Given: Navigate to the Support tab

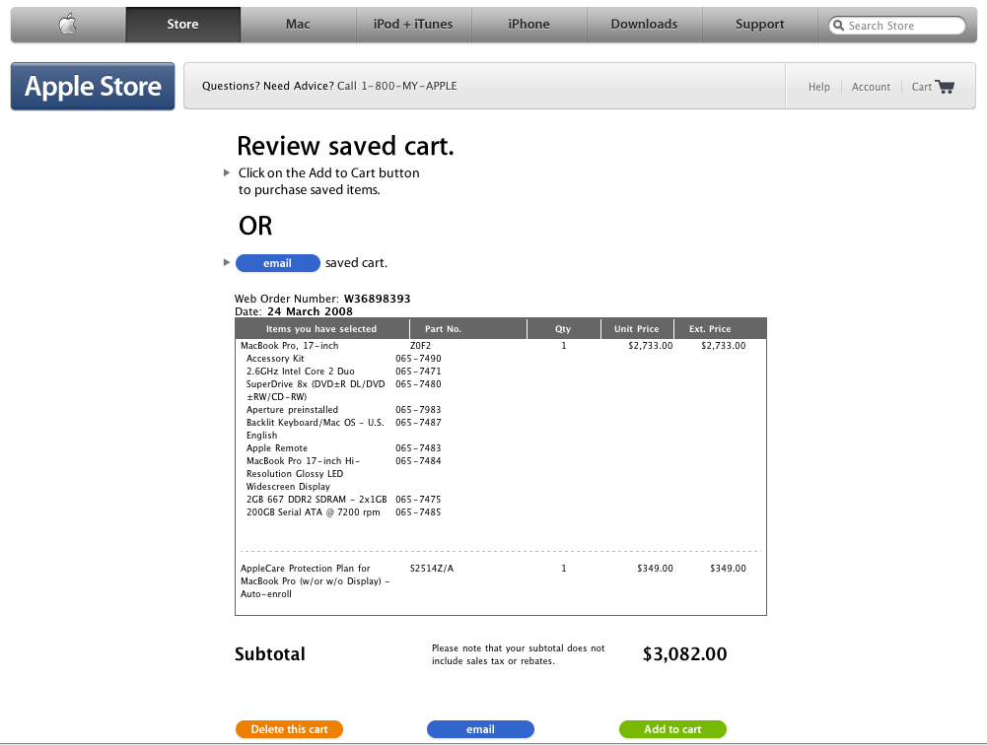Looking at the screenshot, I should click(760, 25).
